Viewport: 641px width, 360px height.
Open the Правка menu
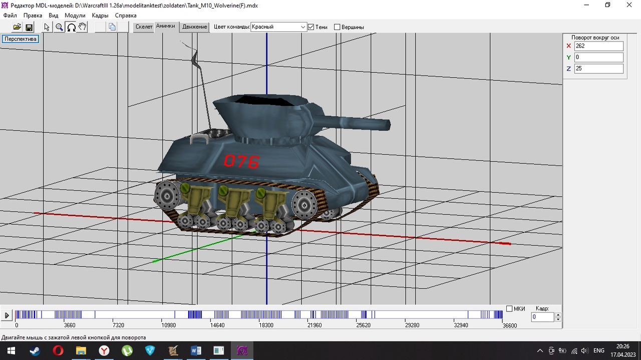click(x=33, y=15)
